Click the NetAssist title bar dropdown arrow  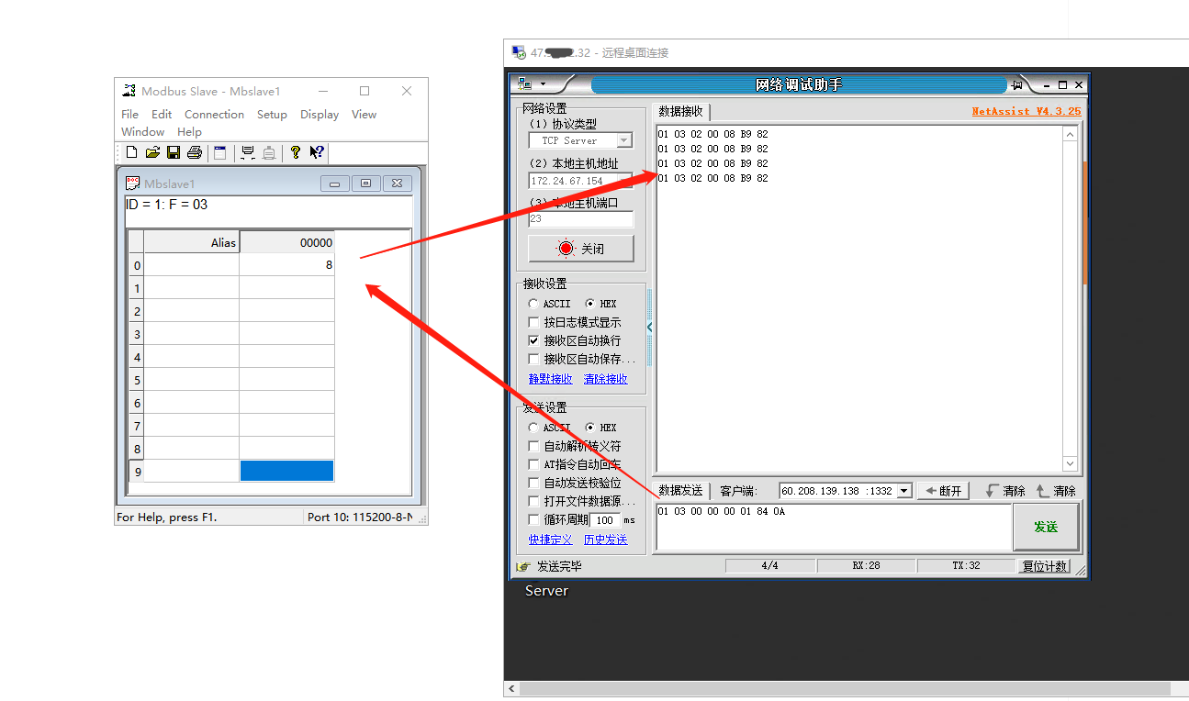pos(543,84)
